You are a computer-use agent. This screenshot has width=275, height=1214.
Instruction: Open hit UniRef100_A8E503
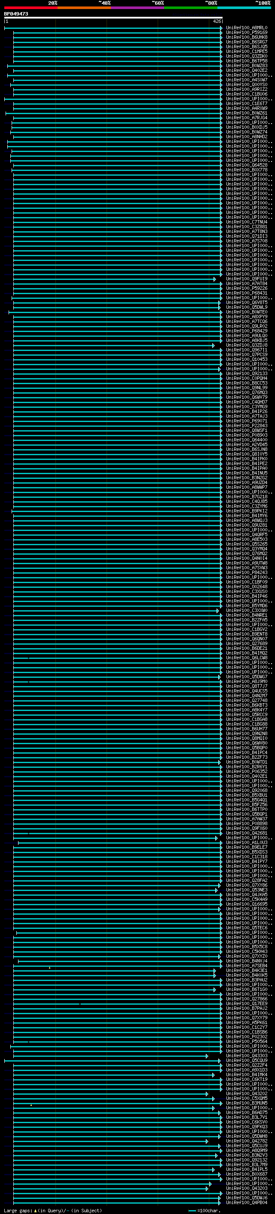(x=246, y=539)
